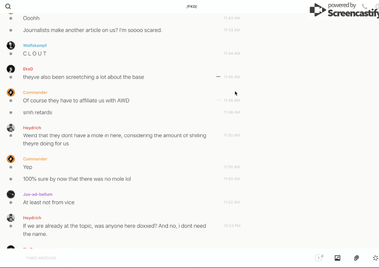Open options menu on EksD's message
Screen dimensions: 379x268
point(218,77)
